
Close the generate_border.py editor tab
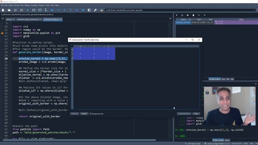[x=61, y=19]
